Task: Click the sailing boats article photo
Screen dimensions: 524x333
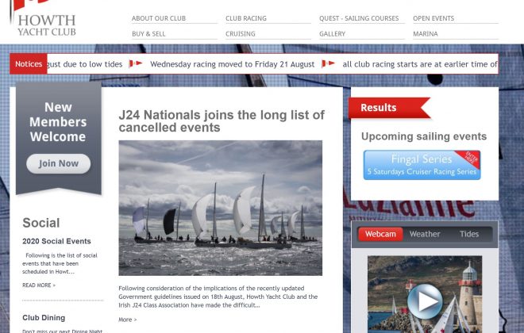Action: [x=221, y=208]
